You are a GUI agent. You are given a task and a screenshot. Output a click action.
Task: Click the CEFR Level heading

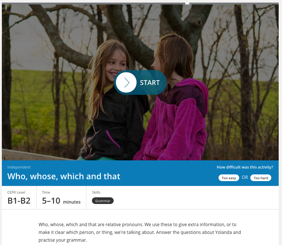(16, 192)
